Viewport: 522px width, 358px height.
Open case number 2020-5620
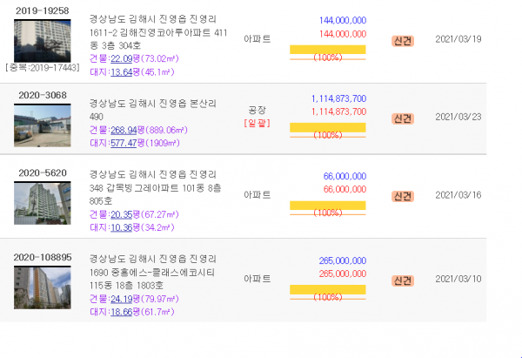[43, 173]
